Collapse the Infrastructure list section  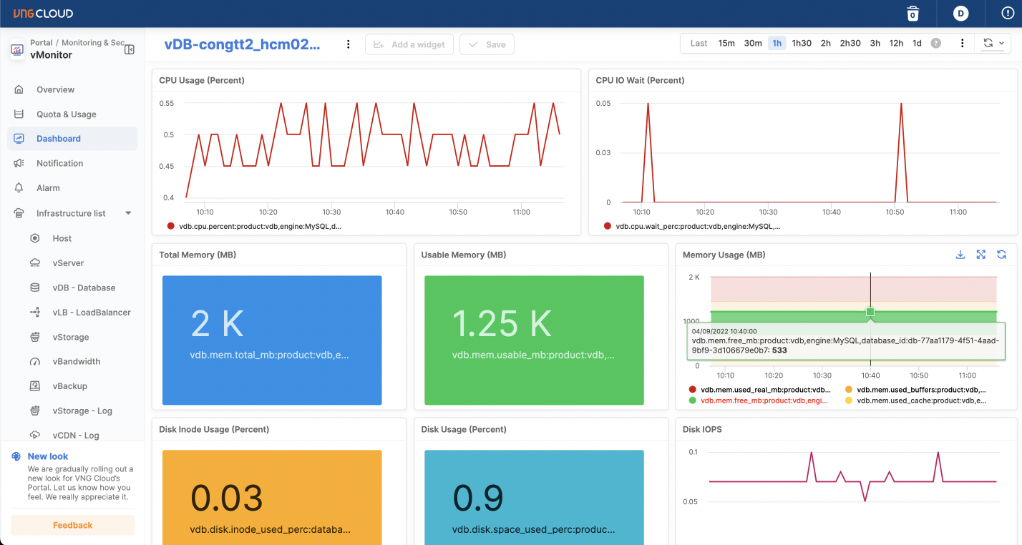click(128, 213)
